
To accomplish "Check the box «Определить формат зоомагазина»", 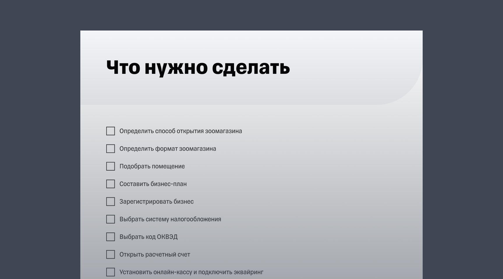I will (111, 149).
